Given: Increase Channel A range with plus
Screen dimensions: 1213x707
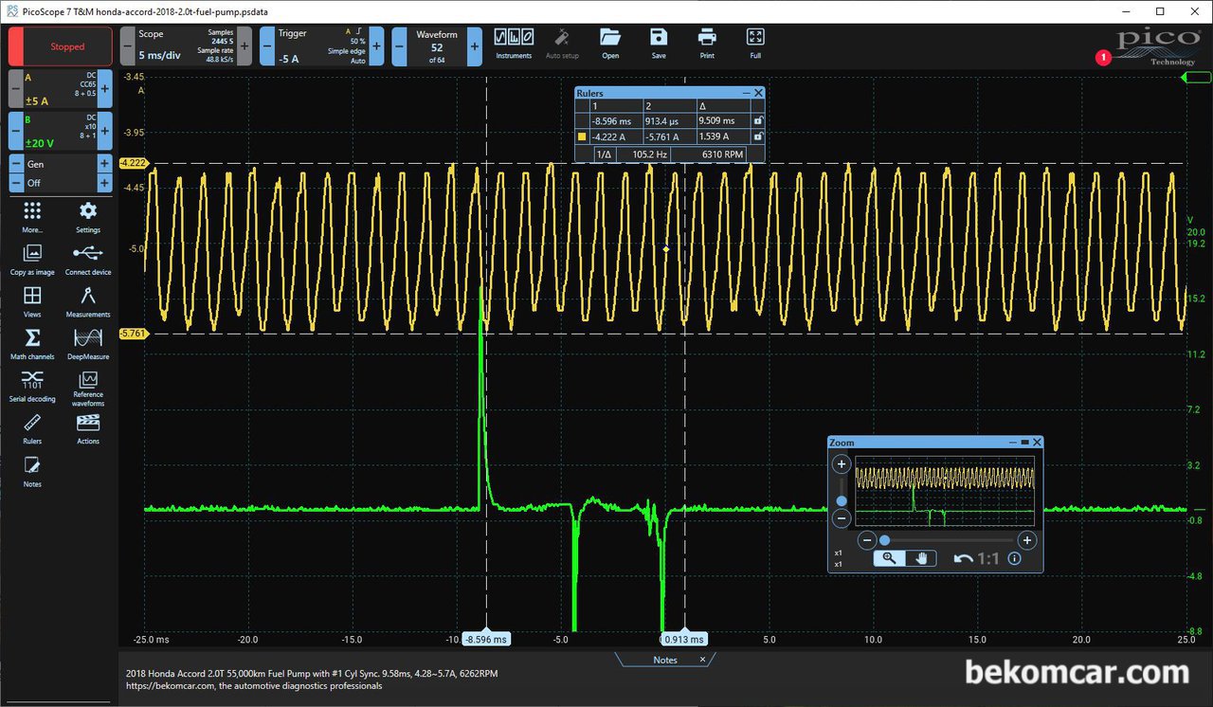Looking at the screenshot, I should point(105,88).
